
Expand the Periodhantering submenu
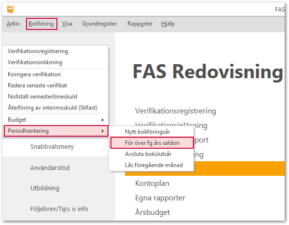point(56,131)
